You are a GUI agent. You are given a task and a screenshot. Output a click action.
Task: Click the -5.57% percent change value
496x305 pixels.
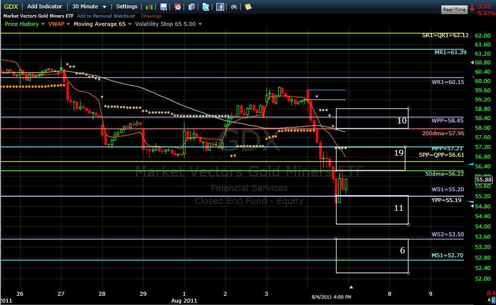(x=486, y=13)
